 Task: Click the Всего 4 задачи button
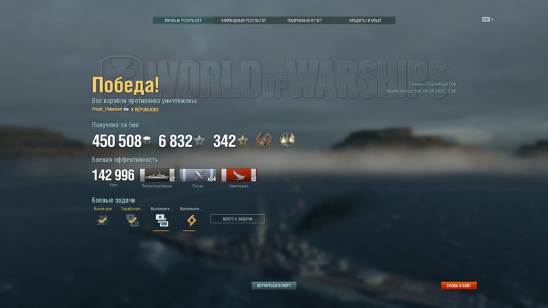(x=237, y=219)
